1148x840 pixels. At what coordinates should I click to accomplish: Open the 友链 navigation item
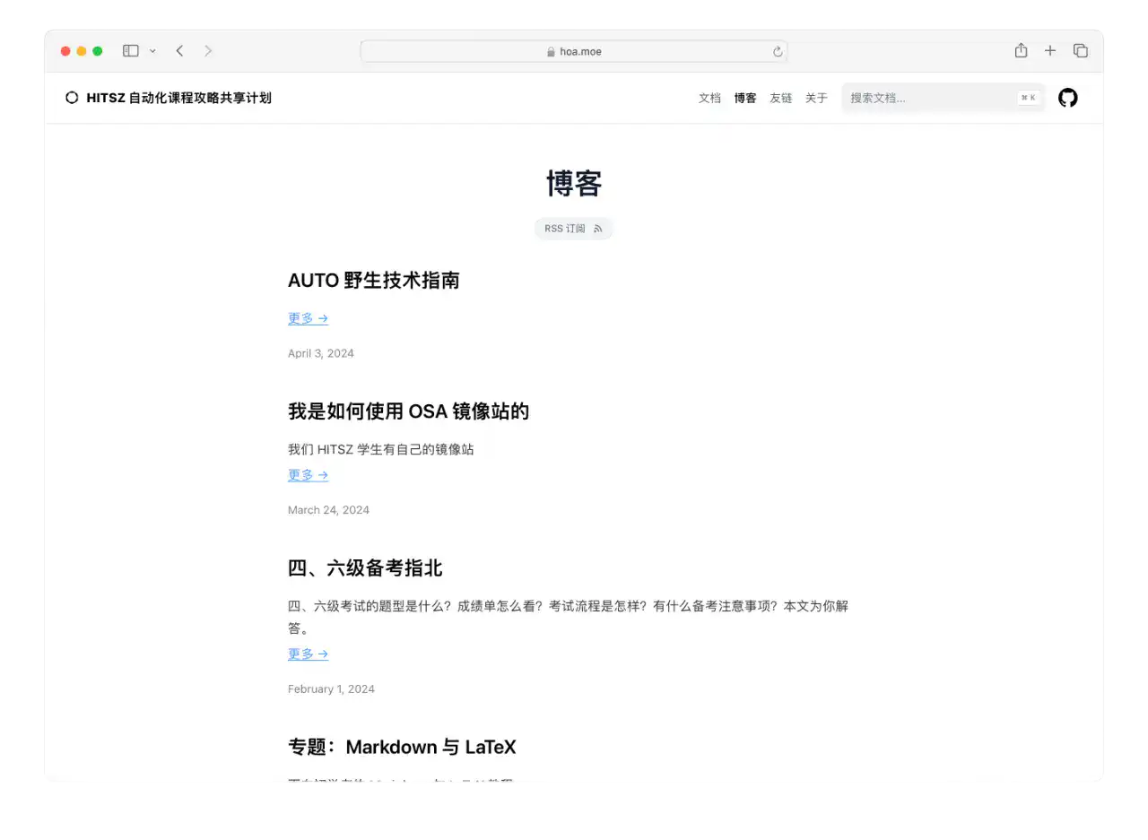click(x=780, y=98)
